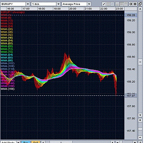Click the EUR/JPY symbol field
The width and height of the screenshot is (144, 143).
(13, 4)
